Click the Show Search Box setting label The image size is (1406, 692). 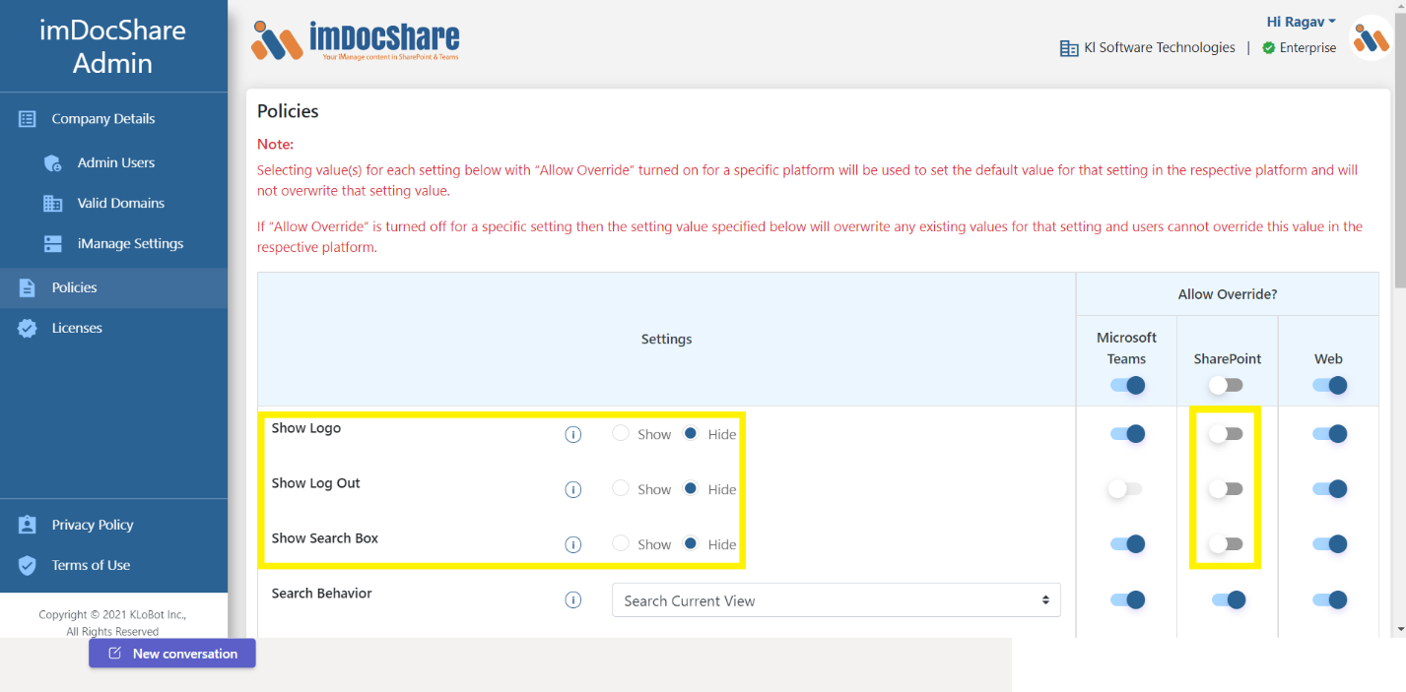[325, 538]
